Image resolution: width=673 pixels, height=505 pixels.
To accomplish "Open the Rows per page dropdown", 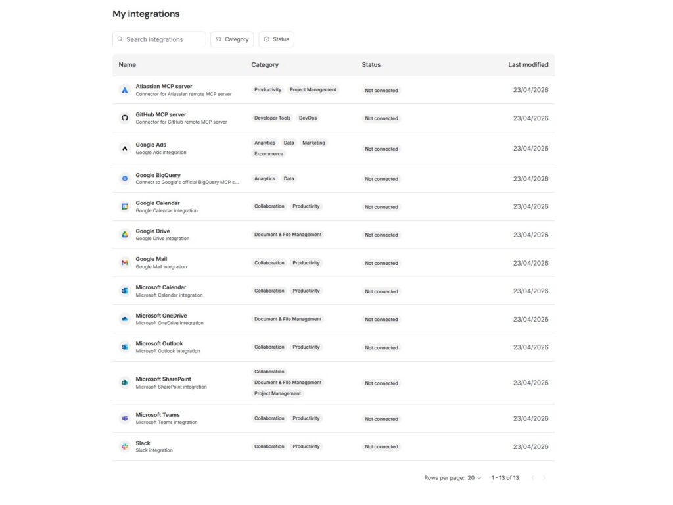I will click(x=475, y=478).
